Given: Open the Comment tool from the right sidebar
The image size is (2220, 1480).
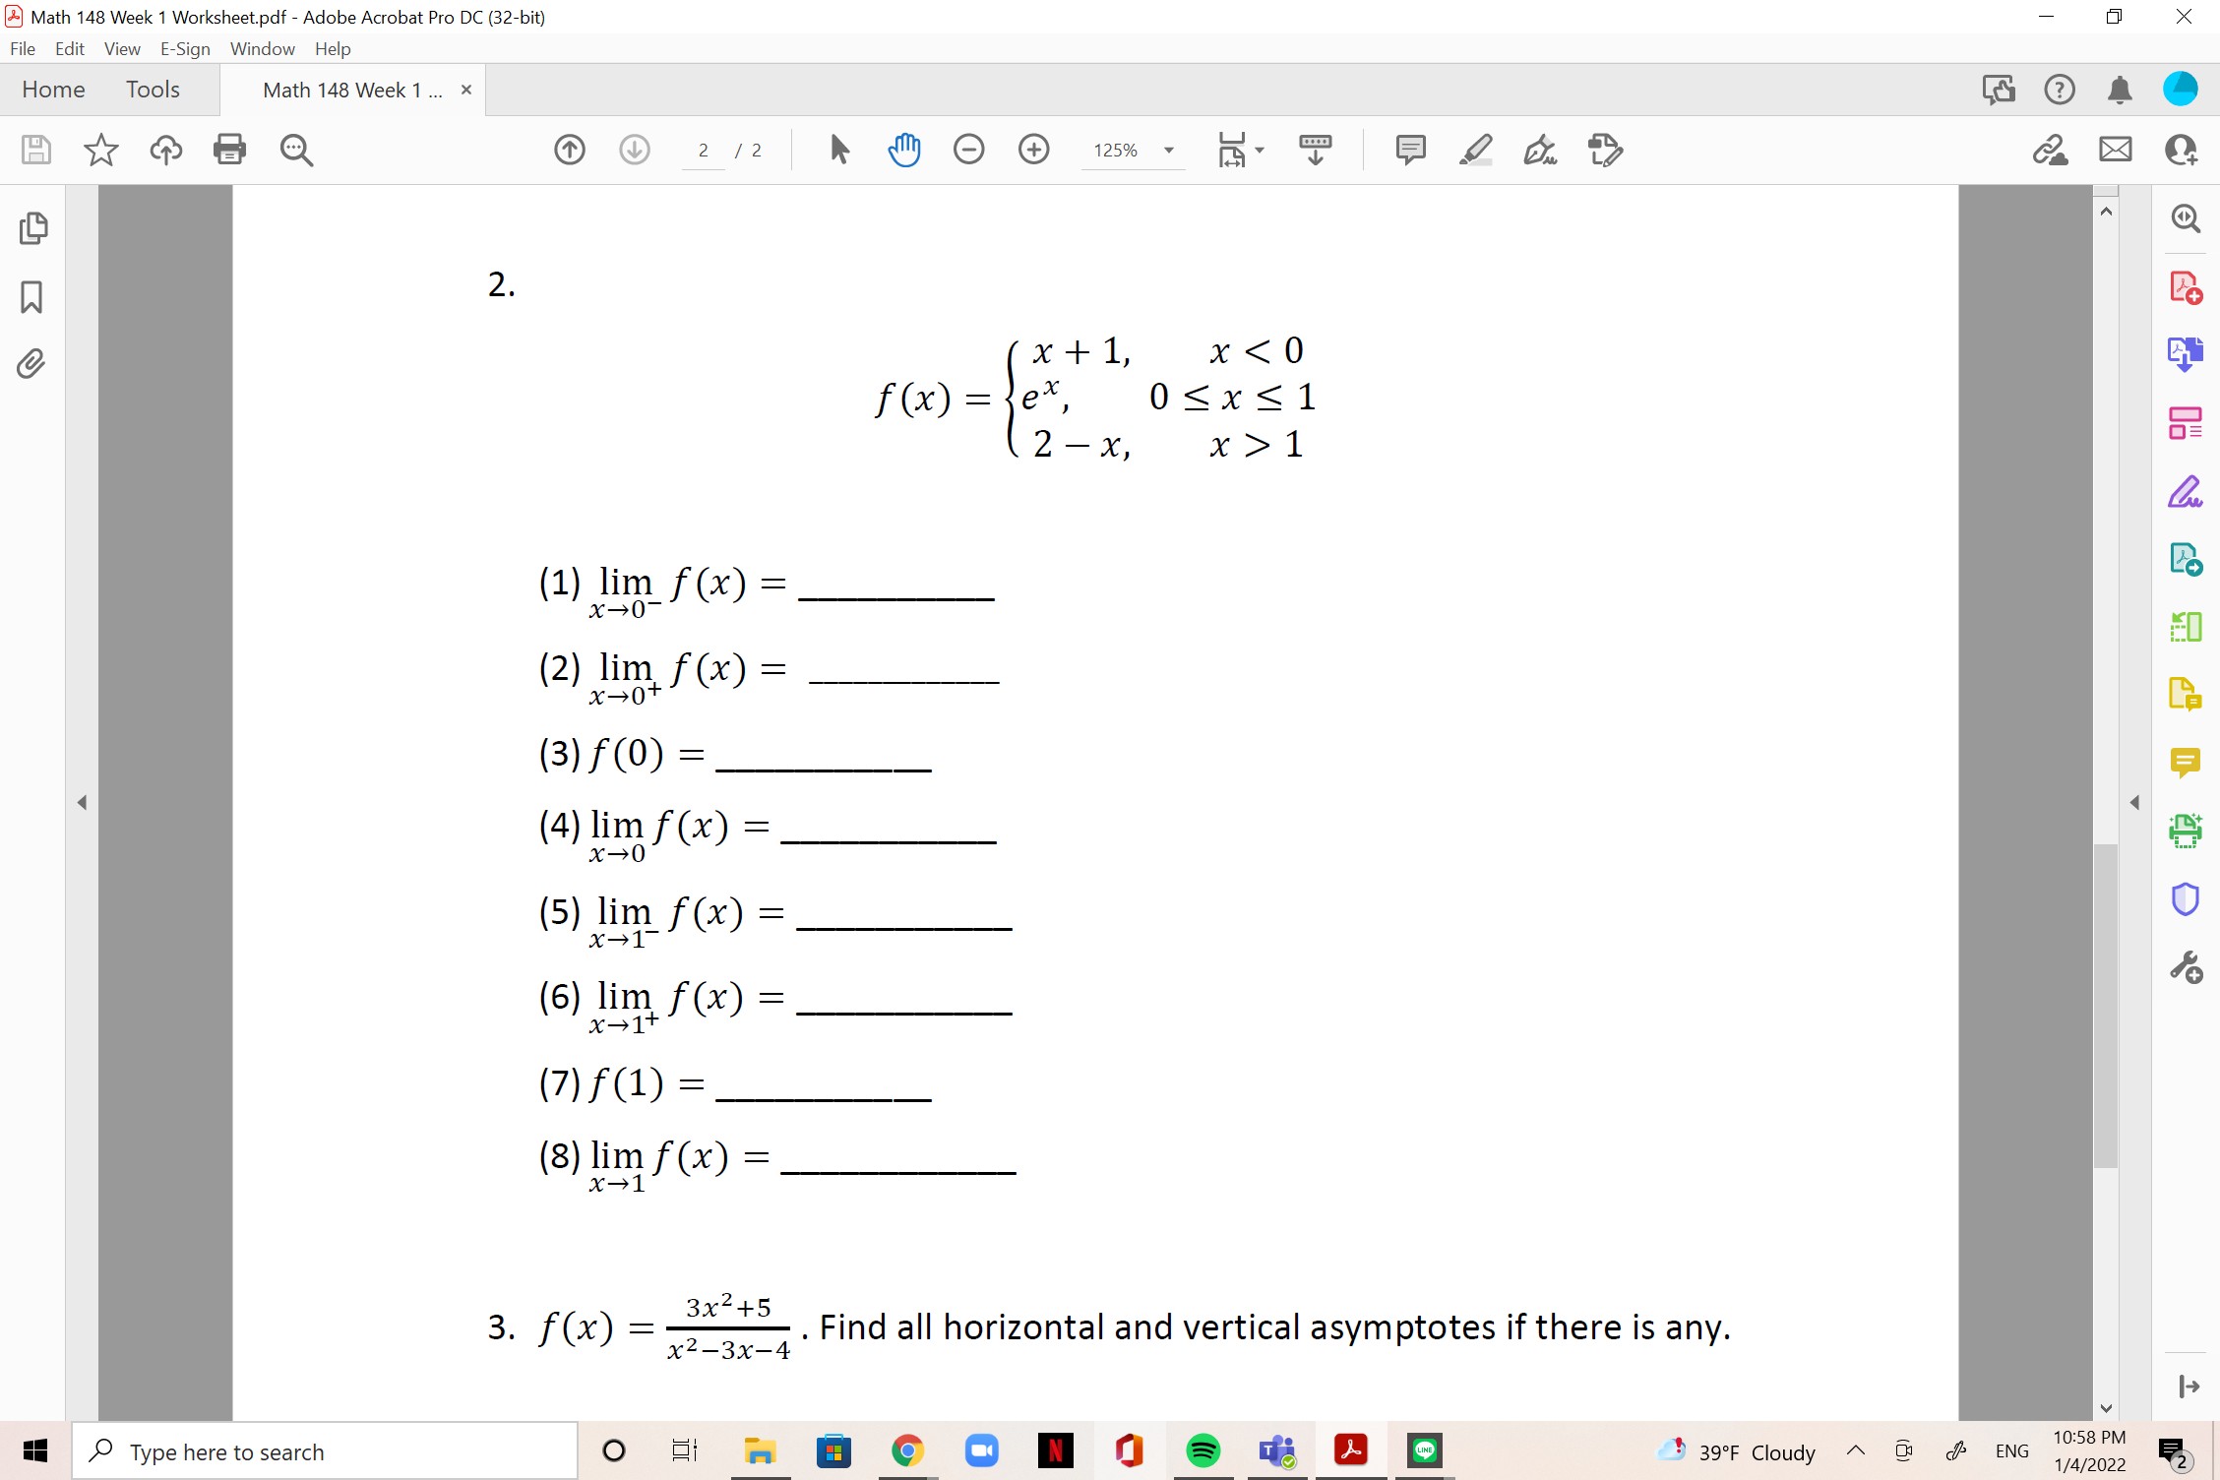Looking at the screenshot, I should pos(2186,763).
